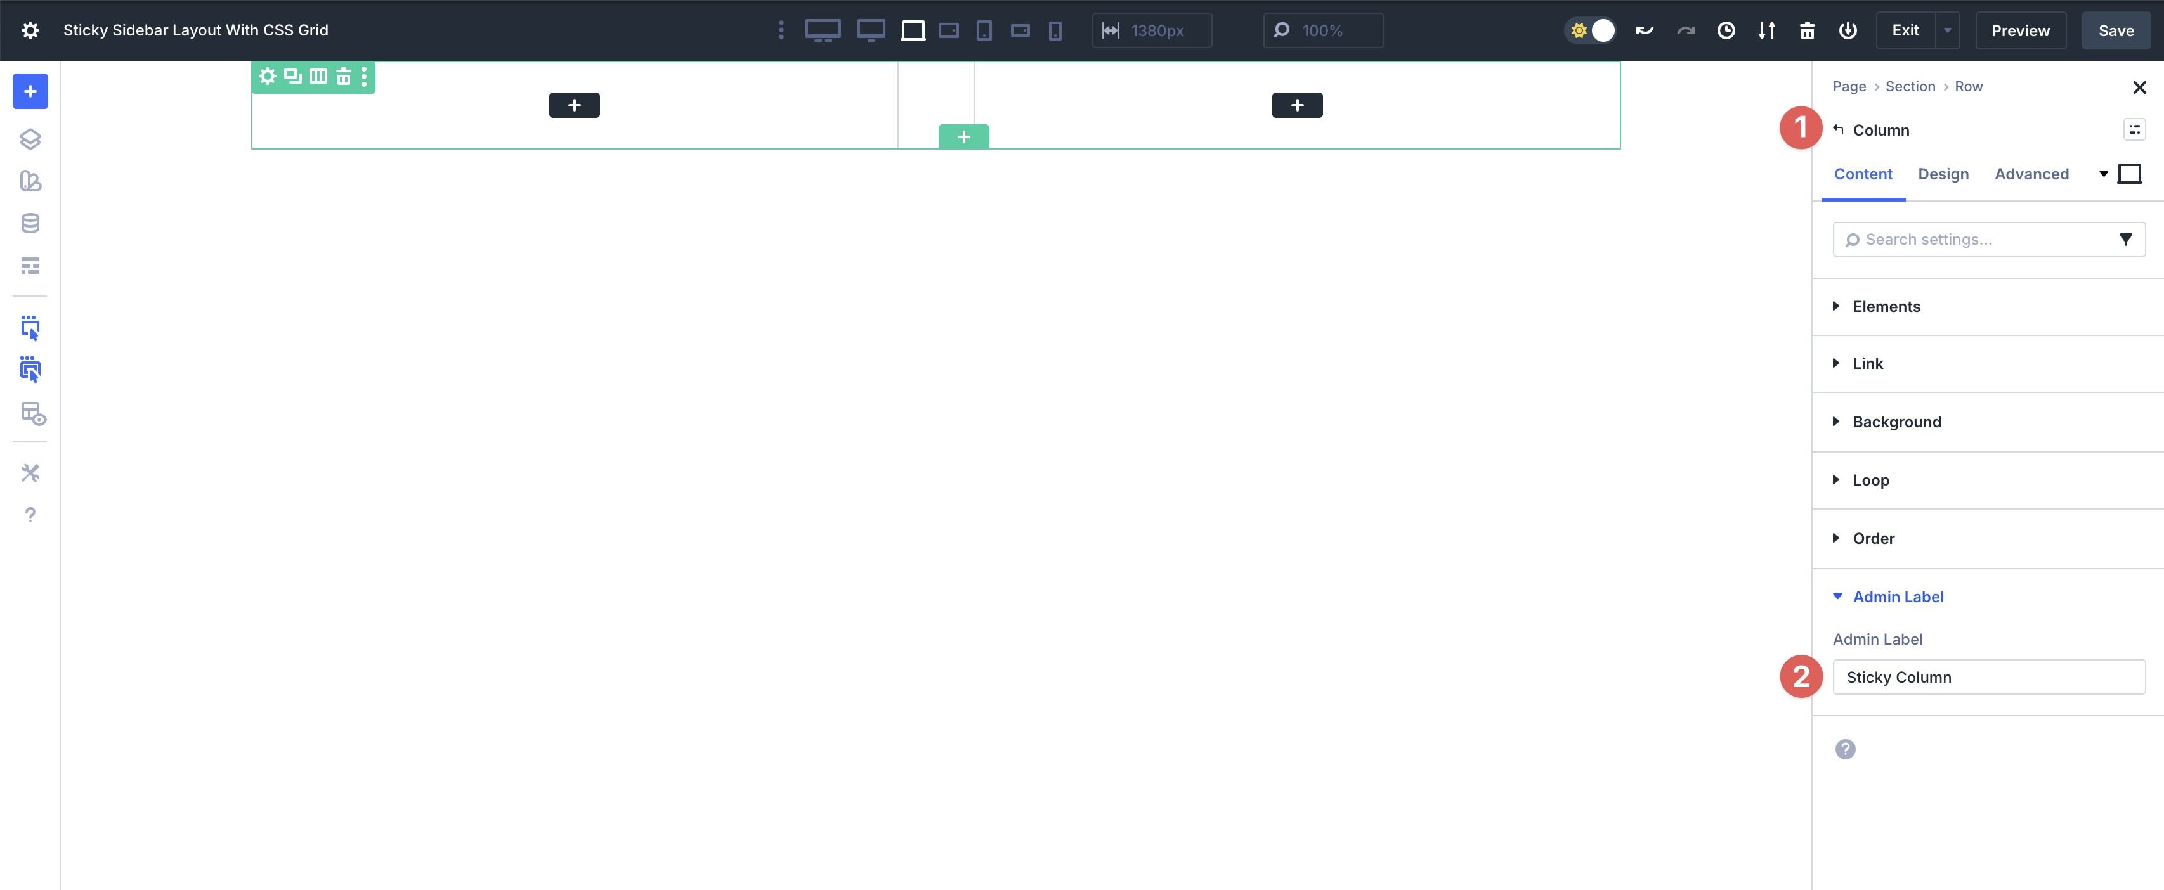
Task: Delete the row using trash icon
Action: click(x=344, y=77)
